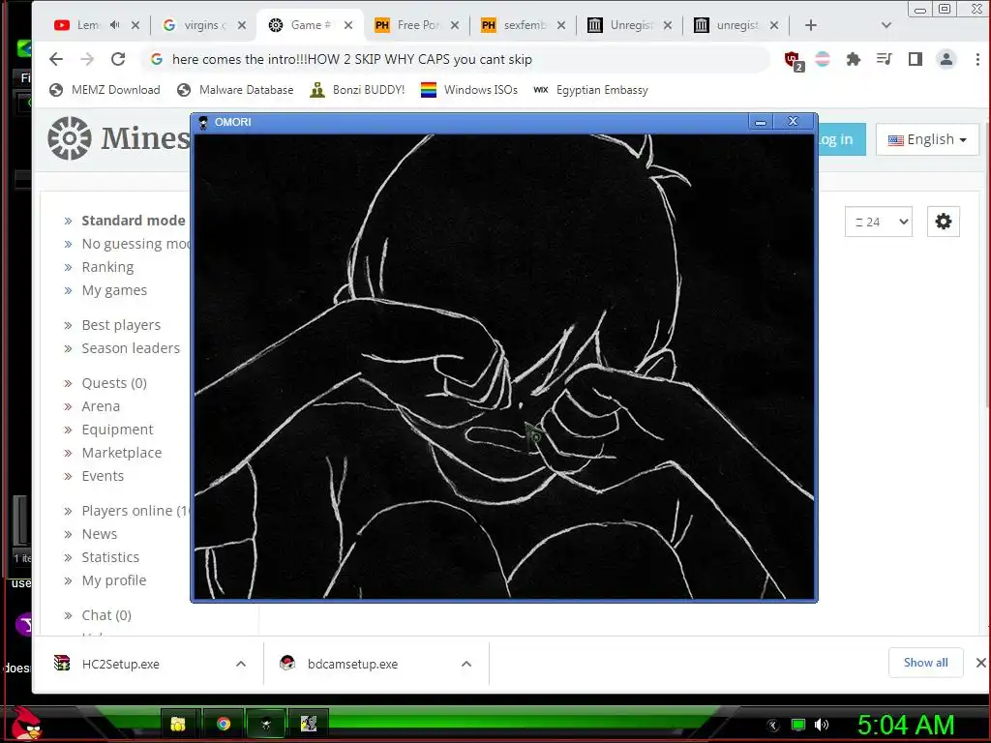
Task: Open the Minesweeper settings gear button
Action: [x=943, y=222]
